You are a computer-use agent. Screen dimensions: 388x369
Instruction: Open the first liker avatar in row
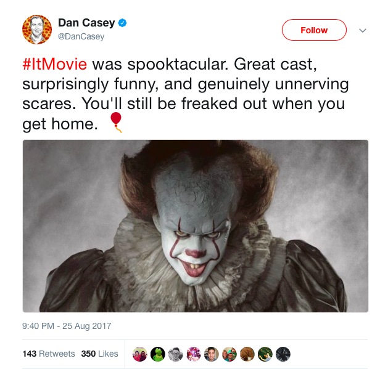[140, 354]
